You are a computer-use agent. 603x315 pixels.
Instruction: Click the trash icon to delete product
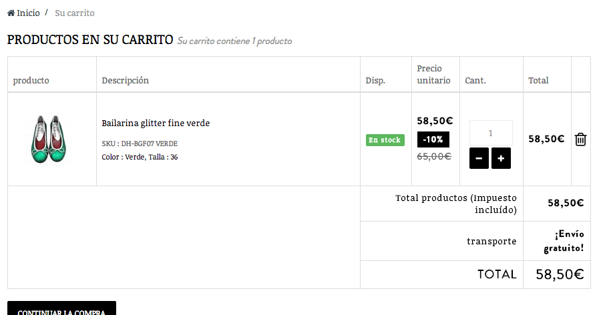(580, 139)
